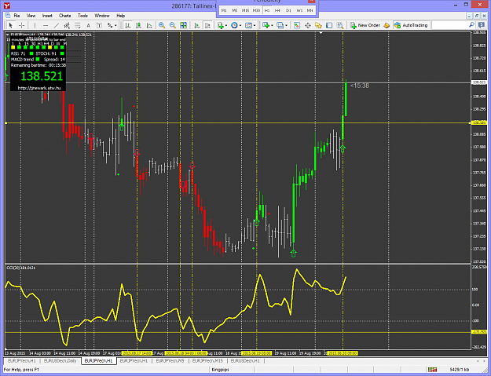Click the connection status bars icon
Viewport: 491px width, 376px height.
click(432, 370)
